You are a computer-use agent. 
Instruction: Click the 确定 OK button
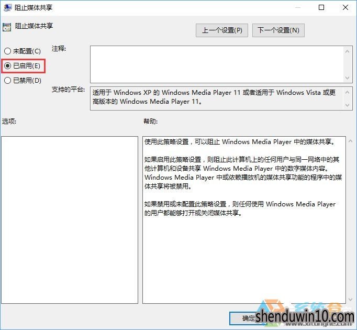pyautogui.click(x=248, y=318)
